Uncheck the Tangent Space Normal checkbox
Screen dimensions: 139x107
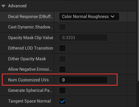pyautogui.click(x=62, y=101)
